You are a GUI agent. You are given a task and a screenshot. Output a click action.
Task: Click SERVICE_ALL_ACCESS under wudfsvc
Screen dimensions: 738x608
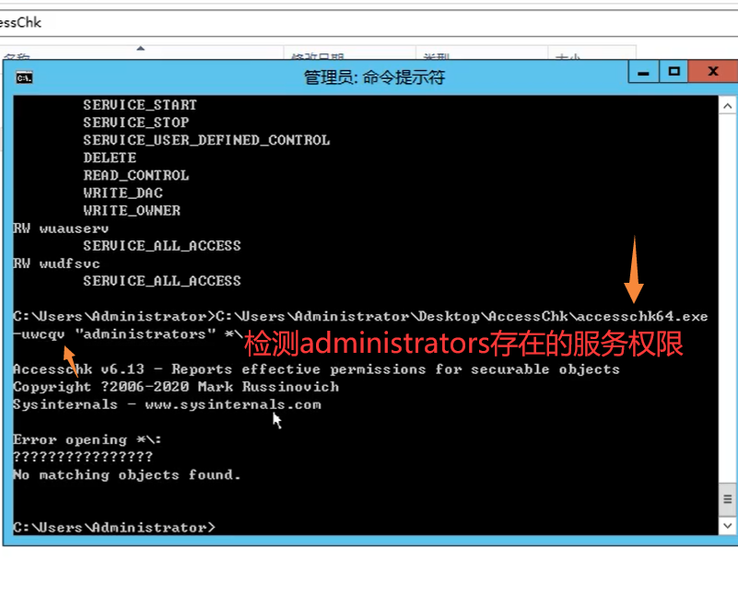pyautogui.click(x=162, y=281)
